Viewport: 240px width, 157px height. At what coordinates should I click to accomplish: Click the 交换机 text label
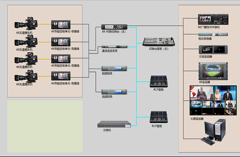pyautogui.click(x=107, y=130)
